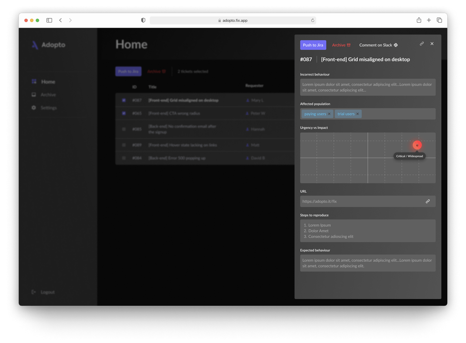The image size is (466, 343).
Task: Click Comment on Slack
Action: [x=378, y=45]
